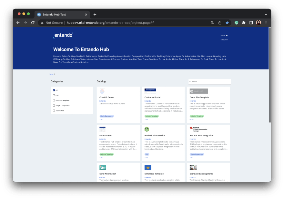Screen dimensions: 284x199
Task: Click the Not Secure warning icon
Action: click(42, 23)
